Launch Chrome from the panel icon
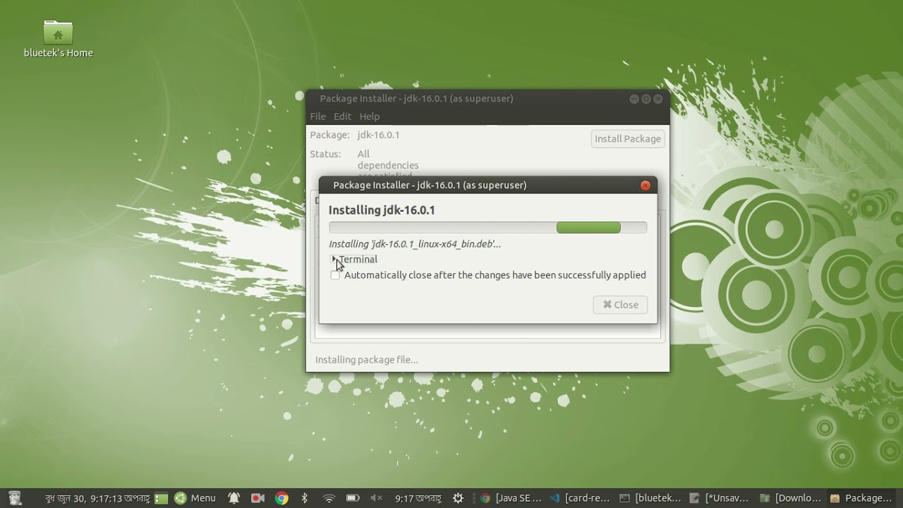The height and width of the screenshot is (508, 903). coord(281,498)
